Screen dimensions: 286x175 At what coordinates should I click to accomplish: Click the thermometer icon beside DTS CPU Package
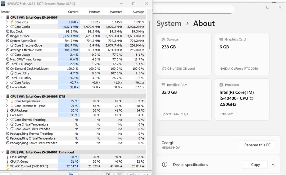point(7,110)
